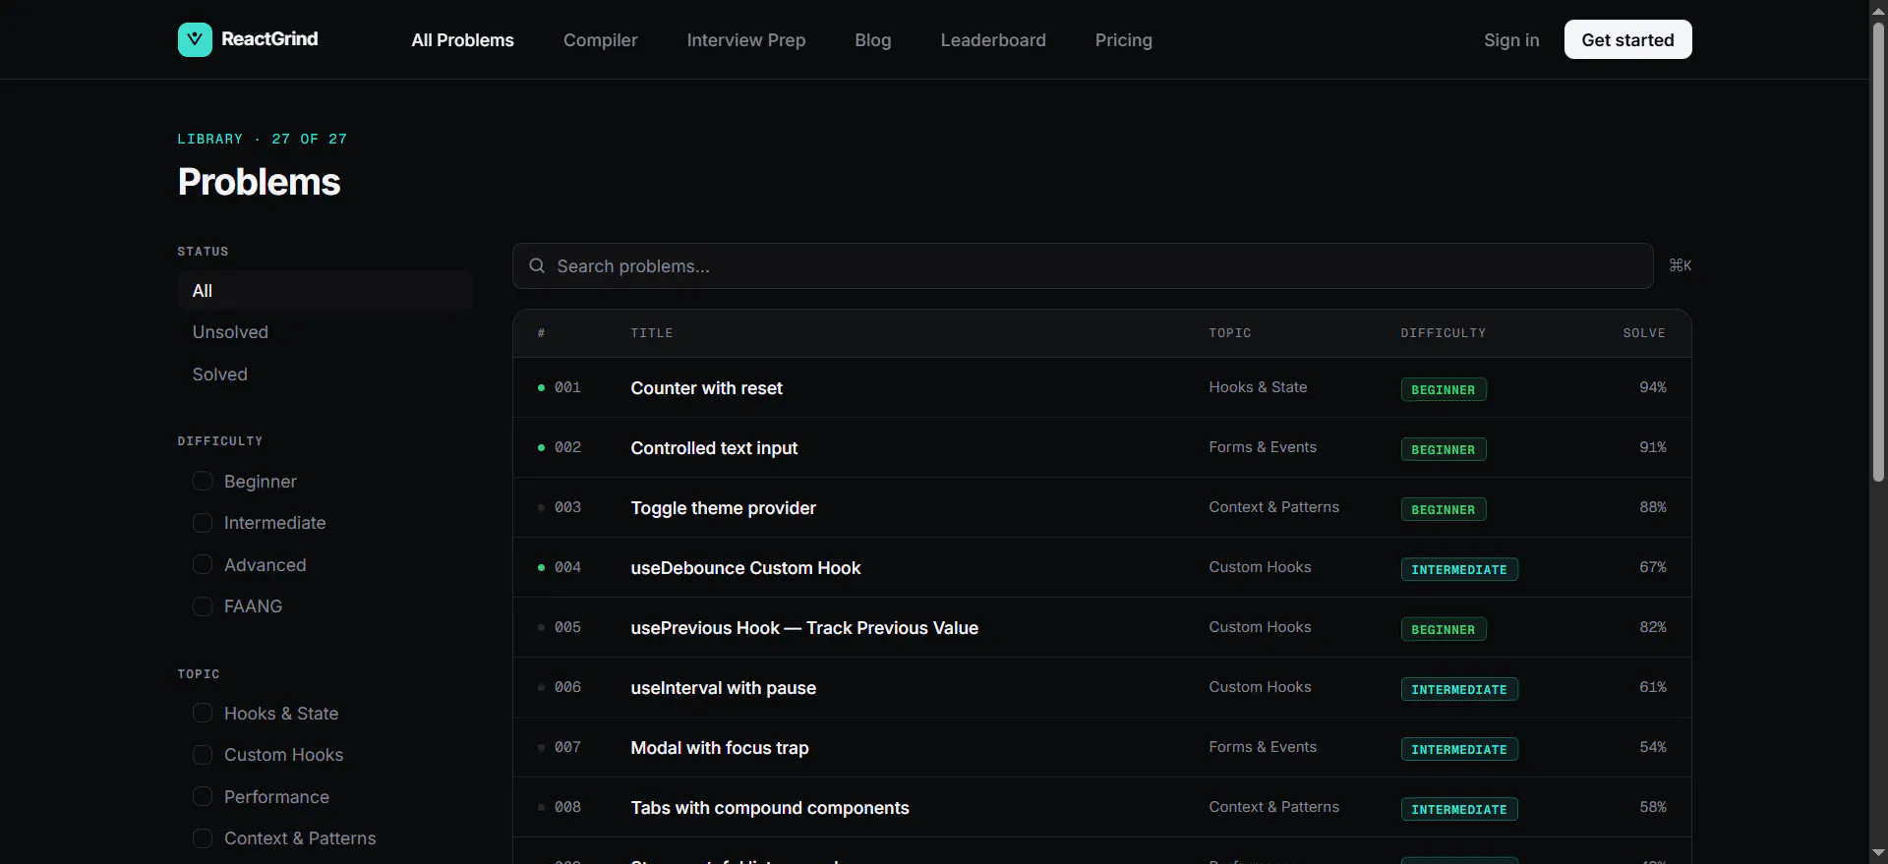
Task: Open useDebounce Custom Hook problem
Action: [x=745, y=568]
